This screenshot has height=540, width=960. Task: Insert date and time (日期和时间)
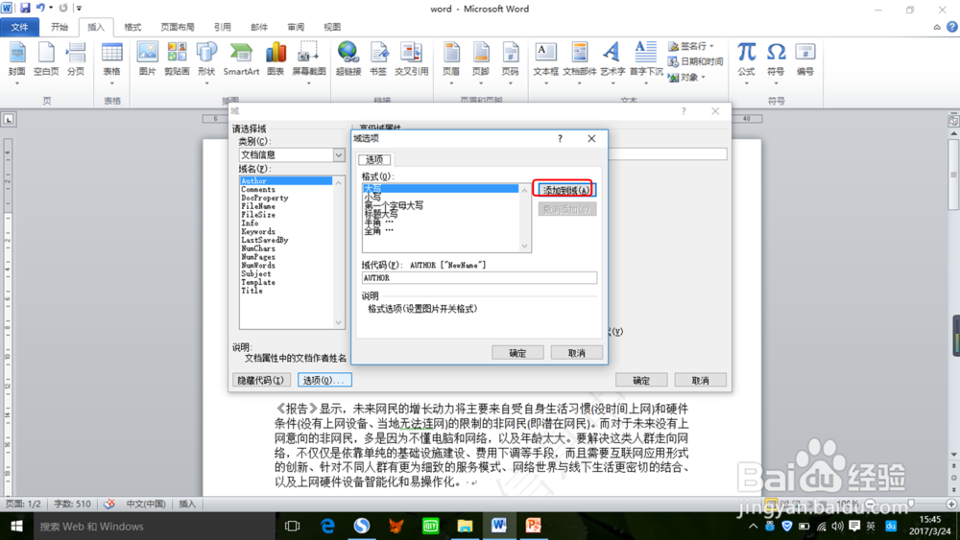click(x=695, y=61)
